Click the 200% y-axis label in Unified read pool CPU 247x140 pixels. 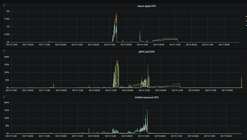click(x=6, y=103)
